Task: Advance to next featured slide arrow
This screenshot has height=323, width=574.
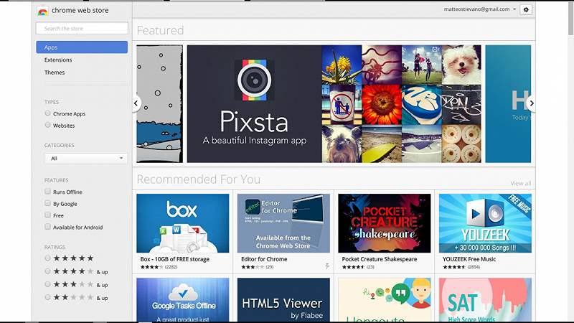Action: (x=531, y=103)
